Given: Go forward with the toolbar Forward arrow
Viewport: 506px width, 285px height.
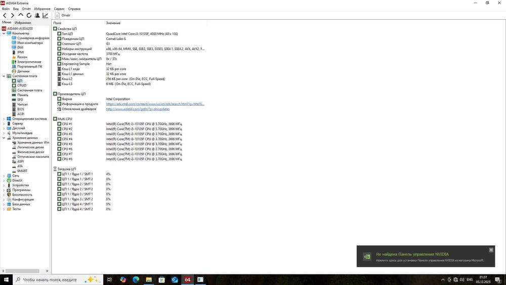Looking at the screenshot, I should pos(13,15).
